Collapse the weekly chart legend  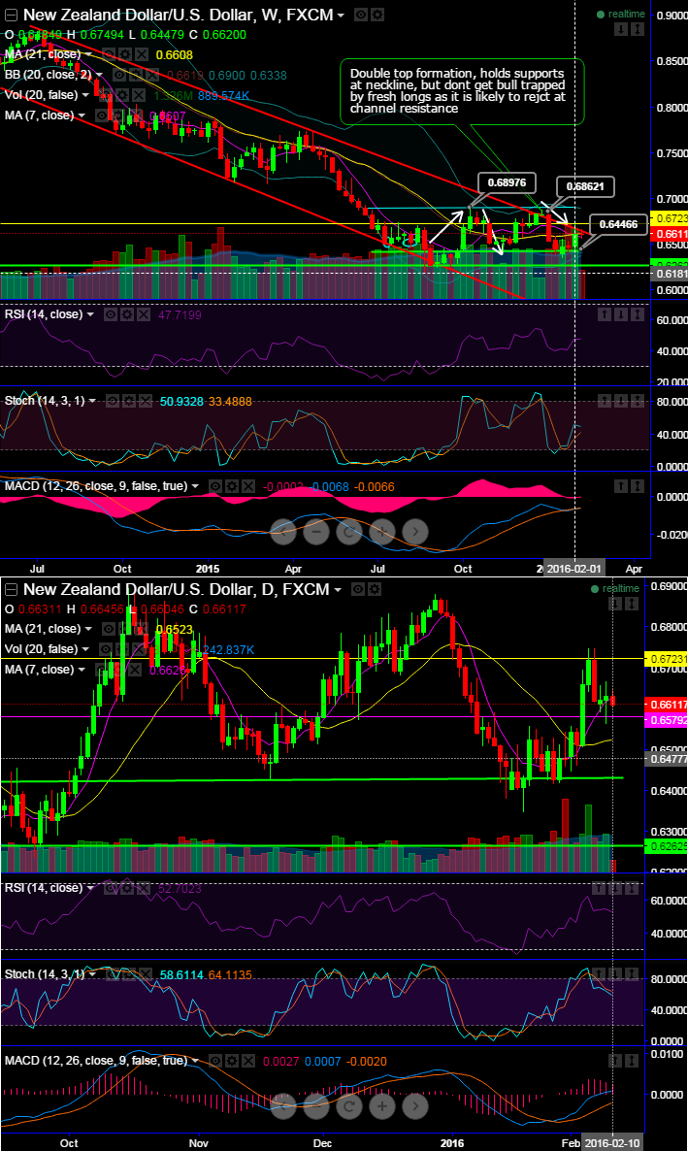pos(11,16)
